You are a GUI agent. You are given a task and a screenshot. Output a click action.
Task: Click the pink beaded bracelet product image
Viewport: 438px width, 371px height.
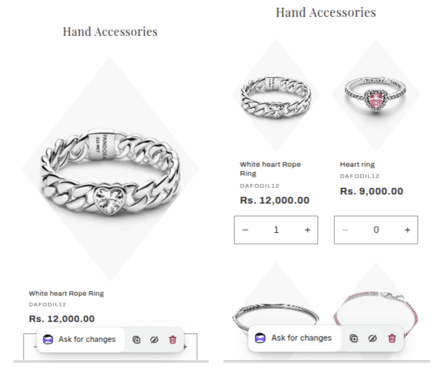(376, 311)
